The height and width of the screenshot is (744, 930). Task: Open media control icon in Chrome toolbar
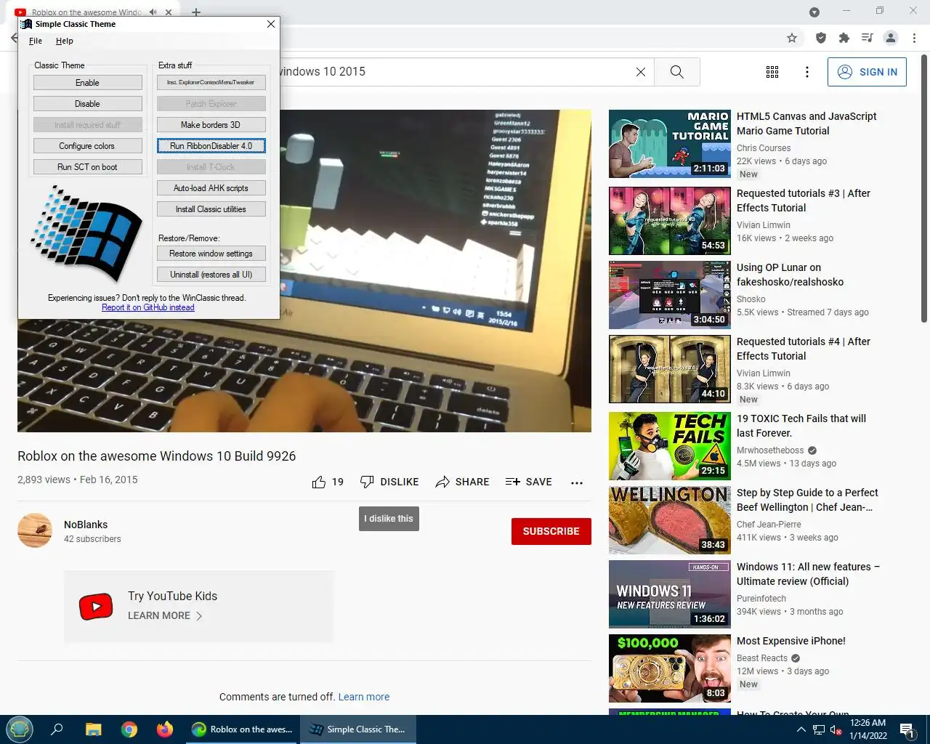pos(867,38)
